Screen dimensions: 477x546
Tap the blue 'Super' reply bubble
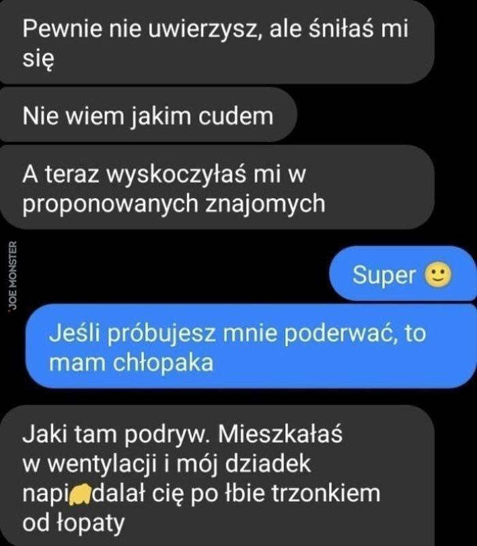pos(403,274)
